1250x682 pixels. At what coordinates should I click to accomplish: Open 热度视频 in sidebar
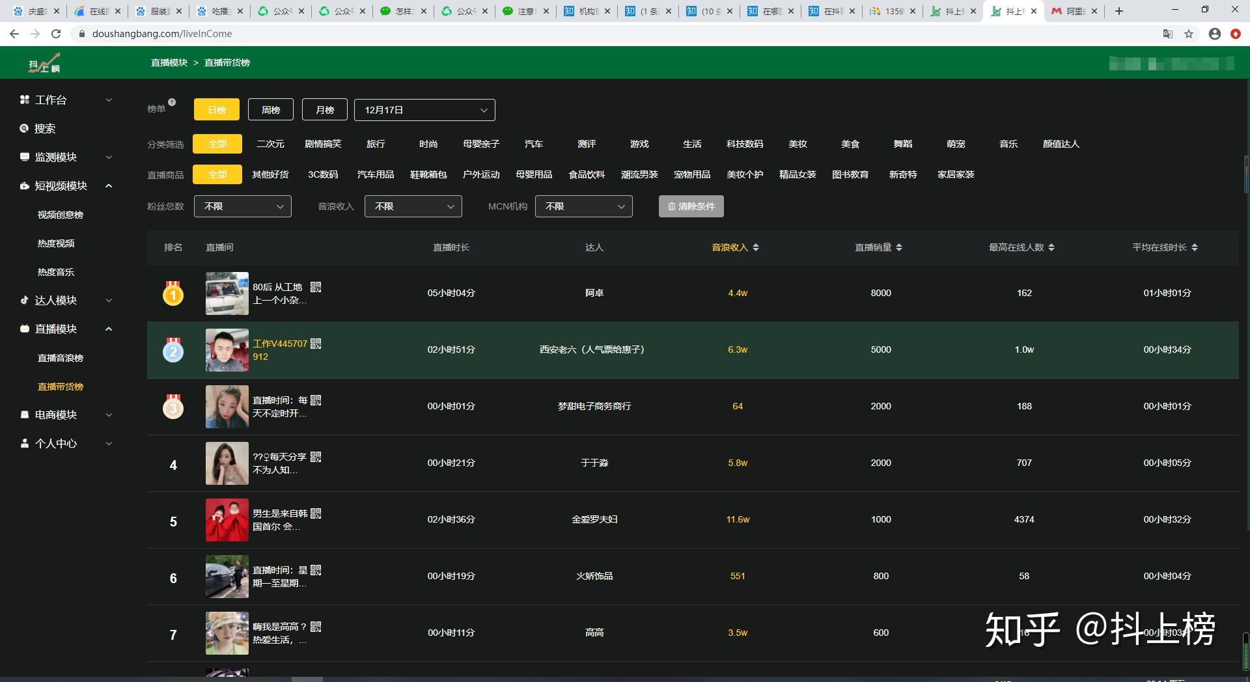[x=56, y=243]
